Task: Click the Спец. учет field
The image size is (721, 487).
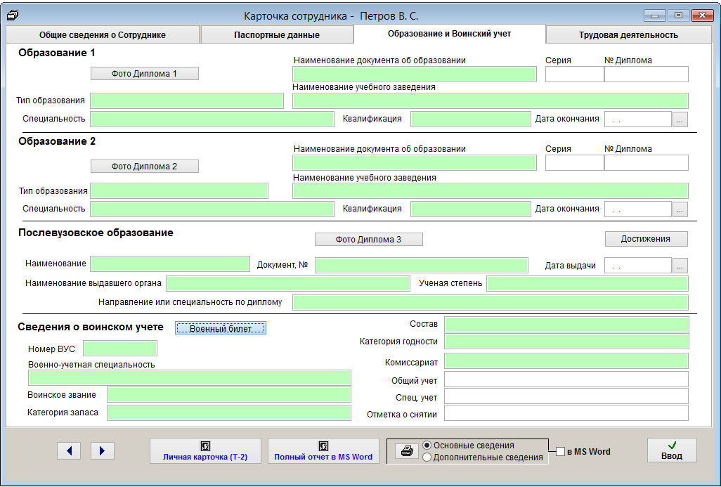Action: pyautogui.click(x=566, y=396)
